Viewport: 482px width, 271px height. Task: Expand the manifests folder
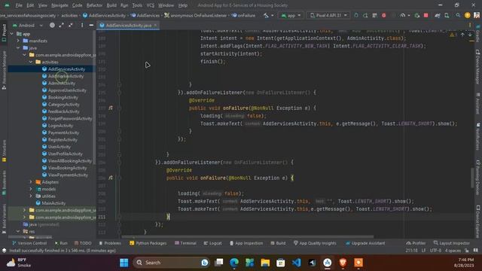click(x=18, y=41)
